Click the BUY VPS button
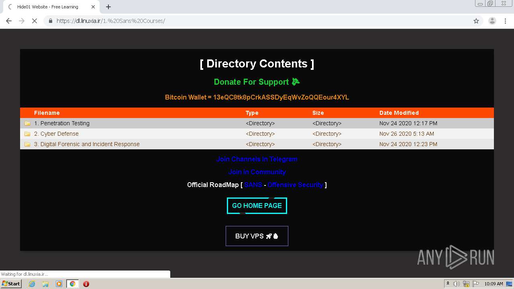Image resolution: width=514 pixels, height=289 pixels. click(257, 236)
